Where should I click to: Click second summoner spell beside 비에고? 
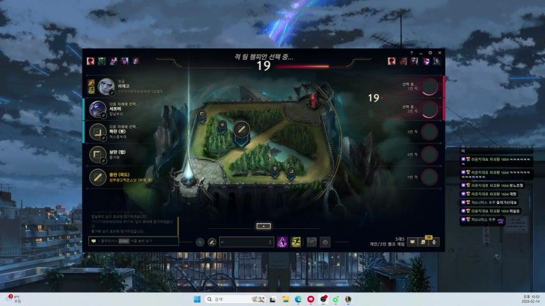coord(91,90)
